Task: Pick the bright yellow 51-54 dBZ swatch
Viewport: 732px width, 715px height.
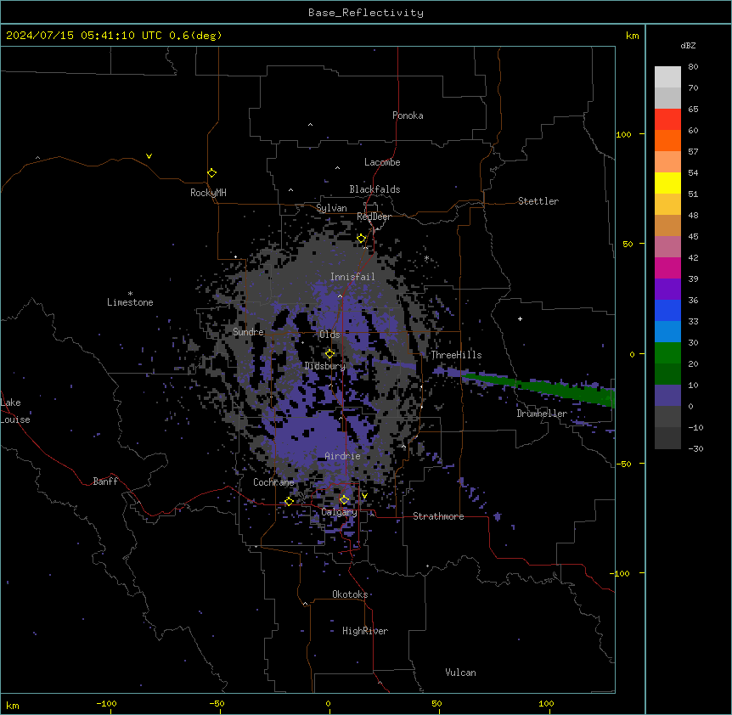Action: pos(667,183)
